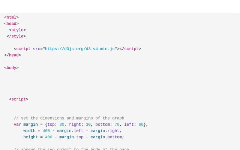Click the left margin value 60
This screenshot has height=150, width=240.
pos(141,124)
